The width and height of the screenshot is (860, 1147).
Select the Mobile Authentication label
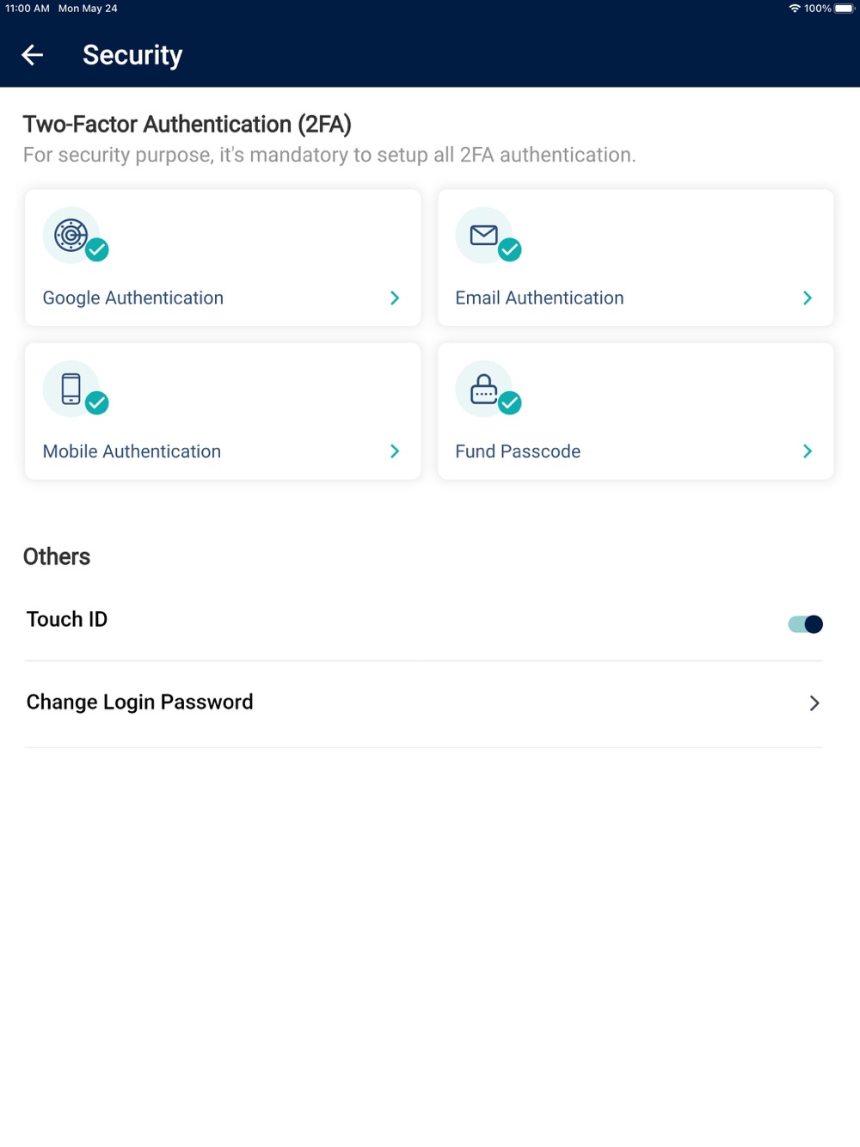[x=132, y=451]
